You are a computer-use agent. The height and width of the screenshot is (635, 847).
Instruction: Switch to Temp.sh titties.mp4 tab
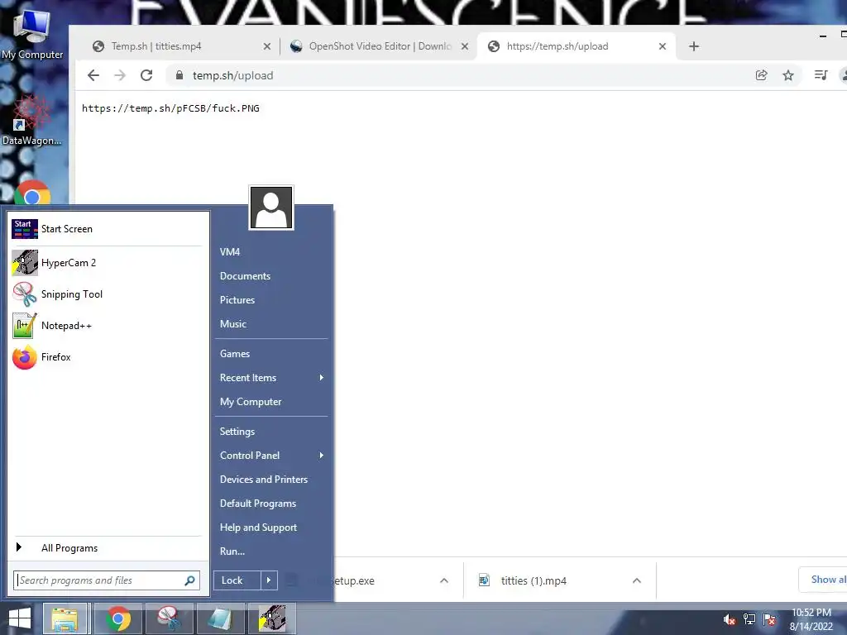[x=174, y=46]
